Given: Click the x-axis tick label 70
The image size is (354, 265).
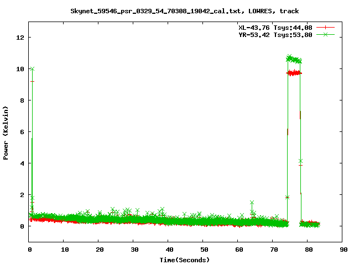Looking at the screenshot, I should click(x=274, y=250).
